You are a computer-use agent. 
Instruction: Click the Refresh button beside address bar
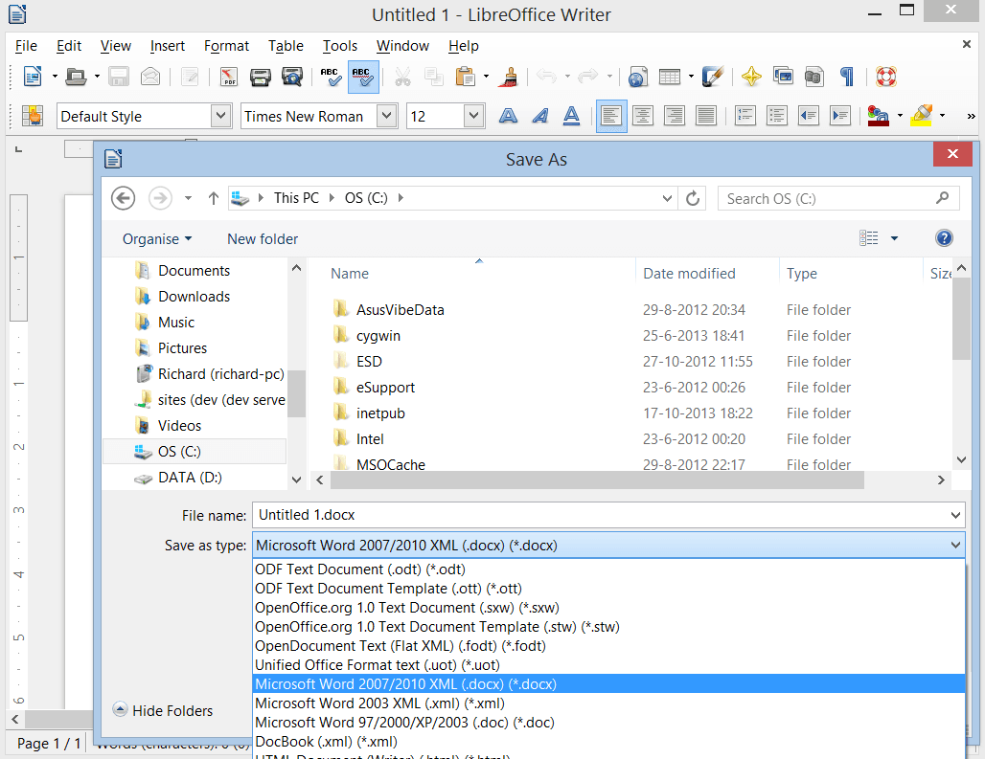pyautogui.click(x=692, y=198)
